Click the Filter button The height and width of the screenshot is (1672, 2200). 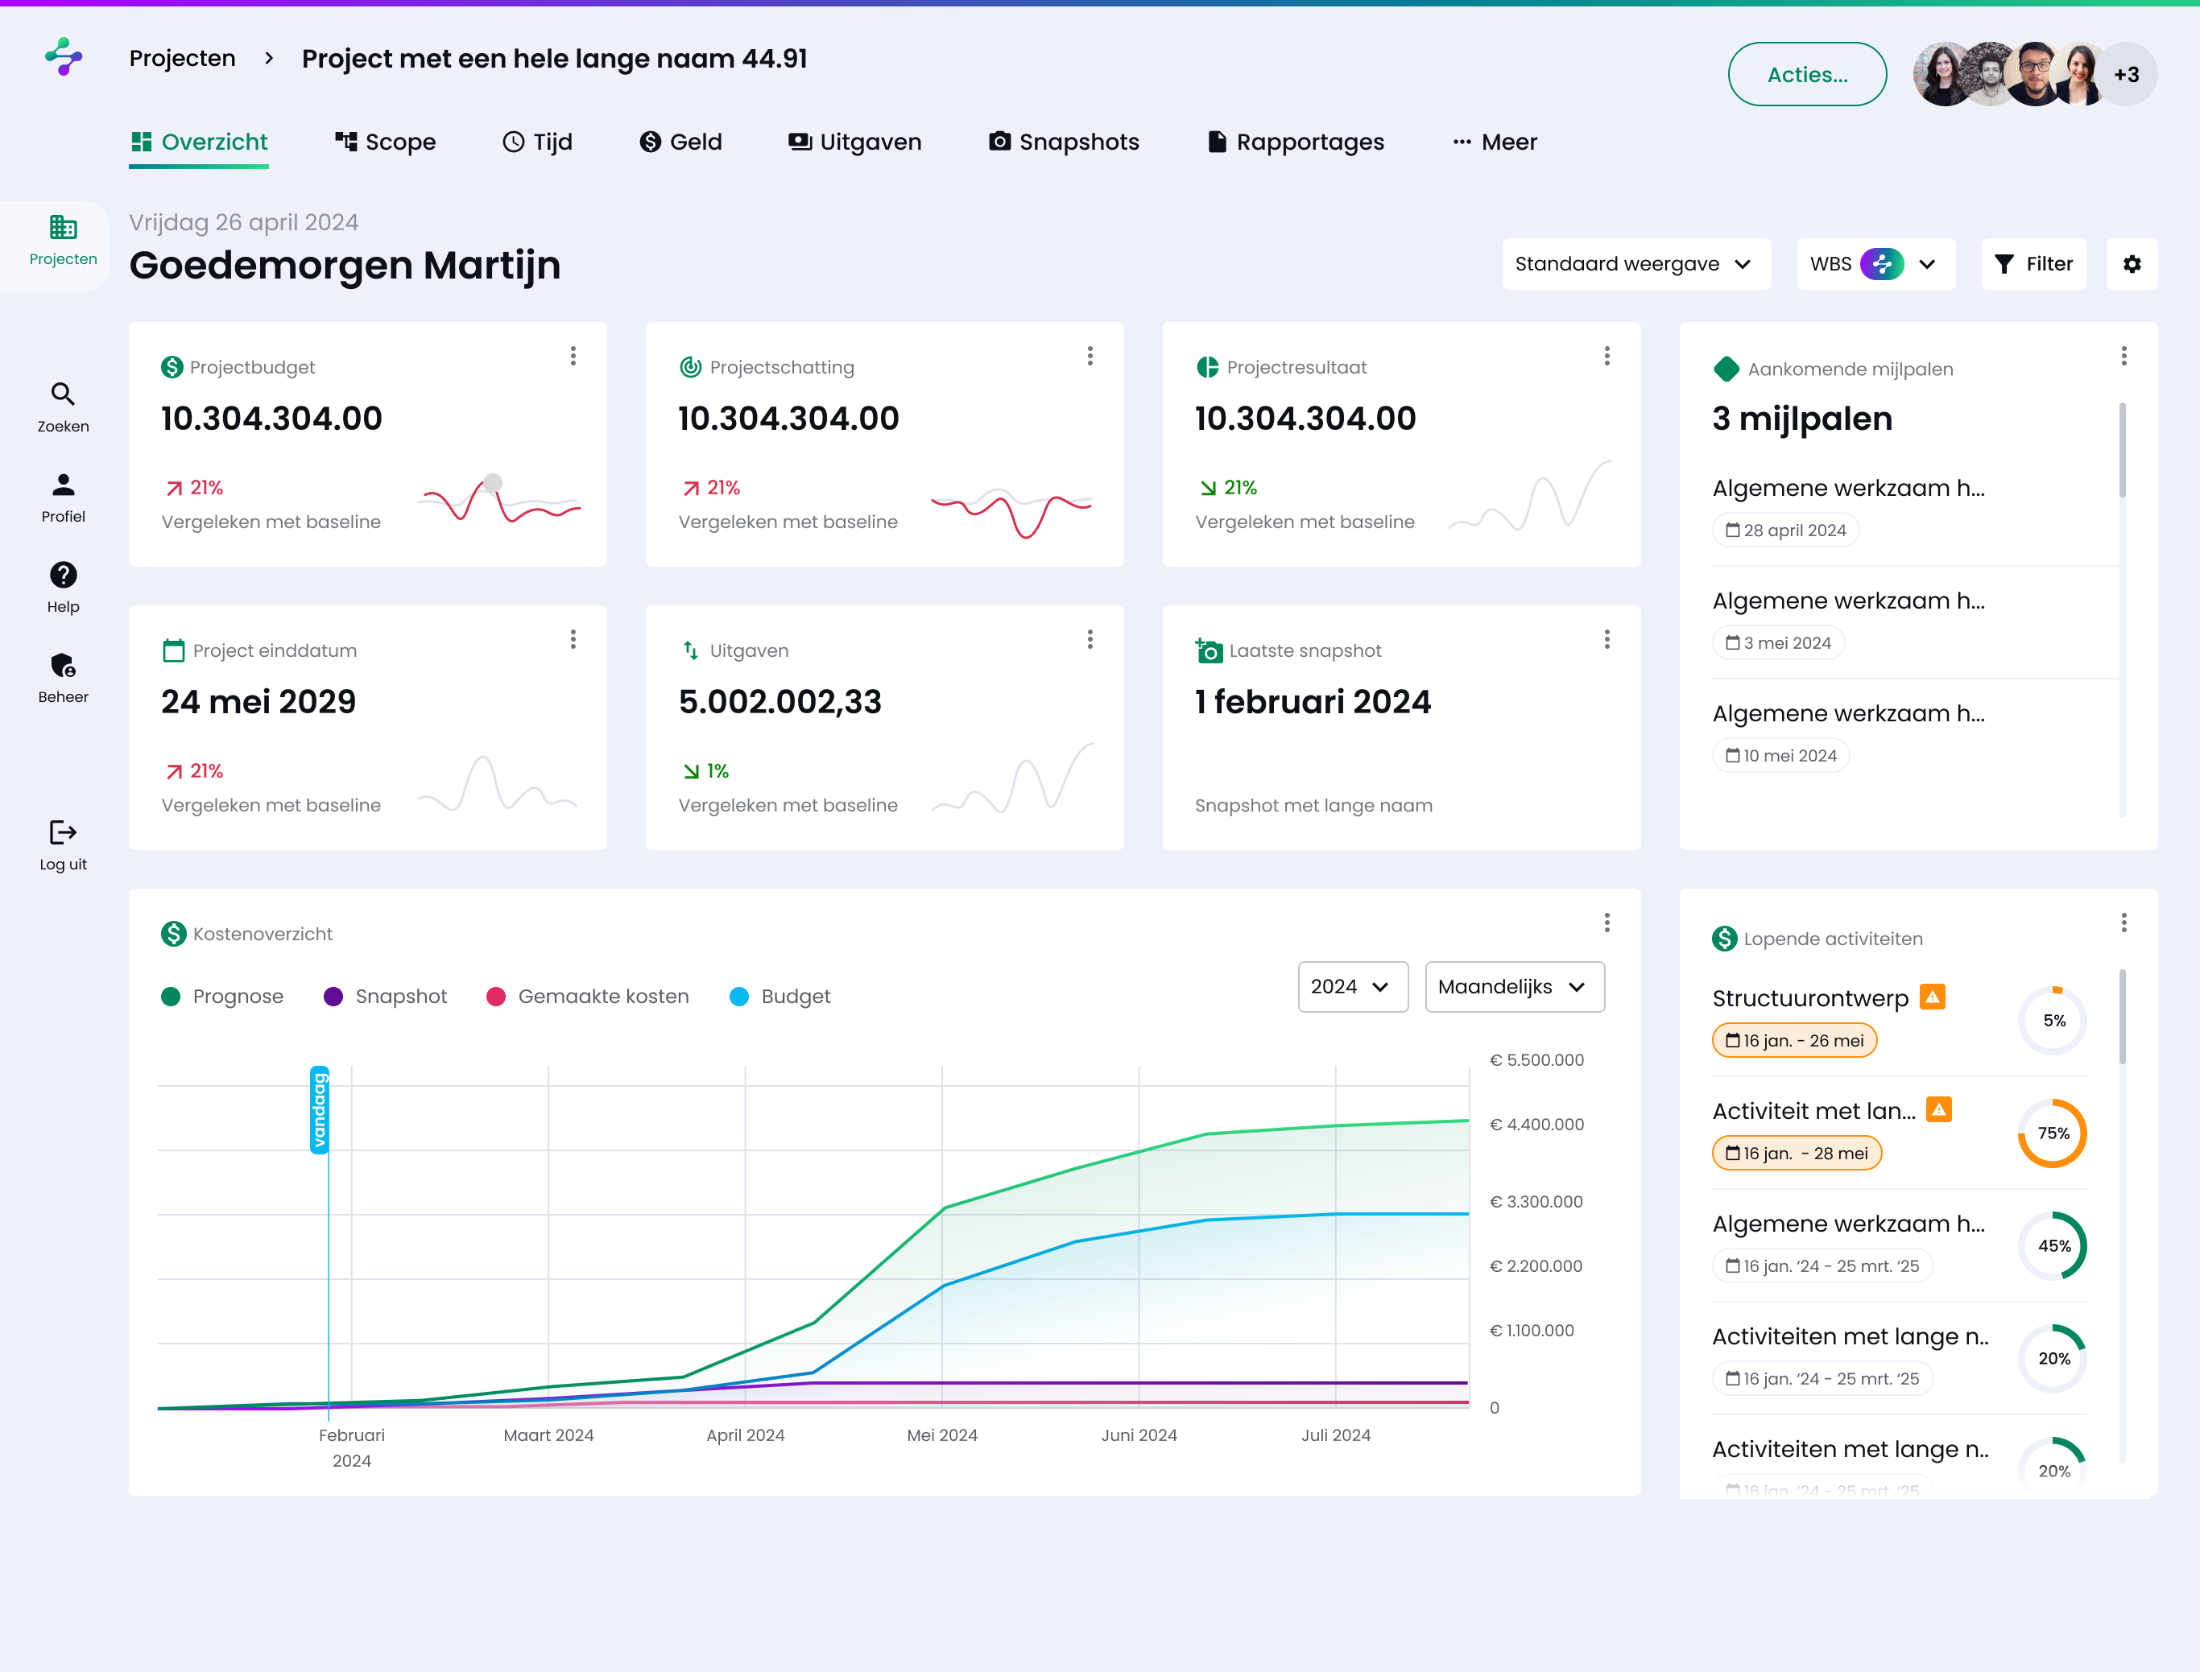2033,264
